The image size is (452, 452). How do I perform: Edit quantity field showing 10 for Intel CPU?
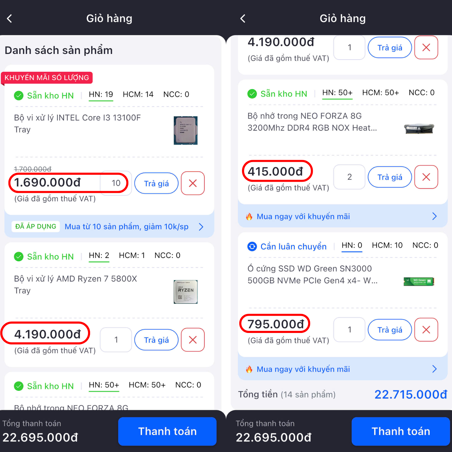(x=116, y=183)
